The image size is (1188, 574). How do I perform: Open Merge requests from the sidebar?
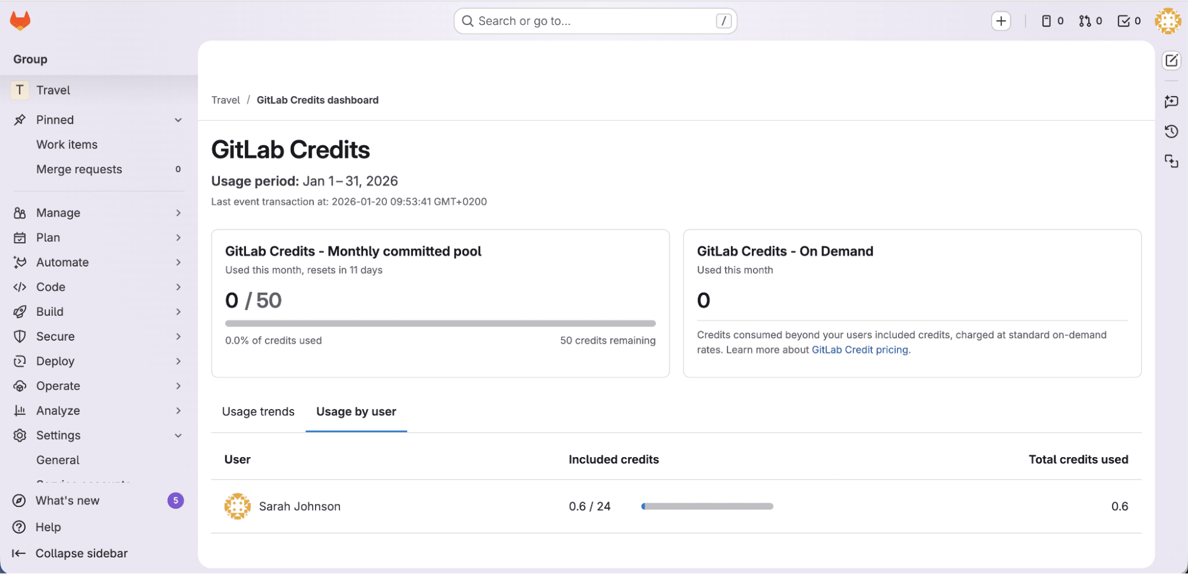(79, 169)
